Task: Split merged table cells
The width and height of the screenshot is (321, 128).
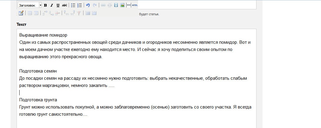Action: tap(88, 13)
